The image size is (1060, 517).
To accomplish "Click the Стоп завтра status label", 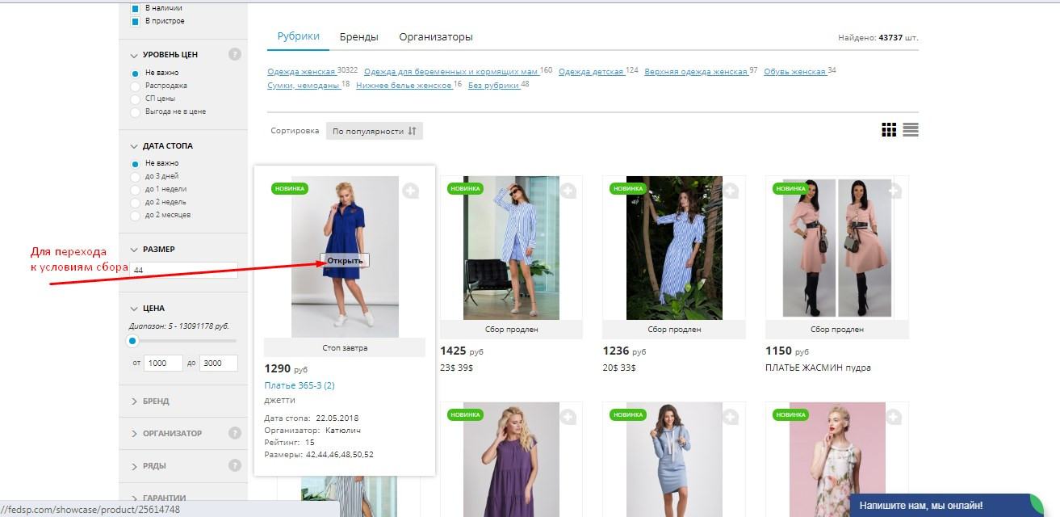I will pyautogui.click(x=345, y=348).
